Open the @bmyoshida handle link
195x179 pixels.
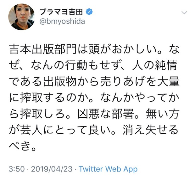point(62,21)
